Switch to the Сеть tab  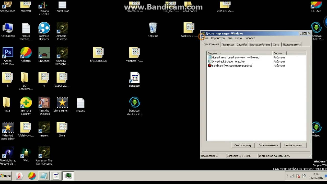(276, 44)
